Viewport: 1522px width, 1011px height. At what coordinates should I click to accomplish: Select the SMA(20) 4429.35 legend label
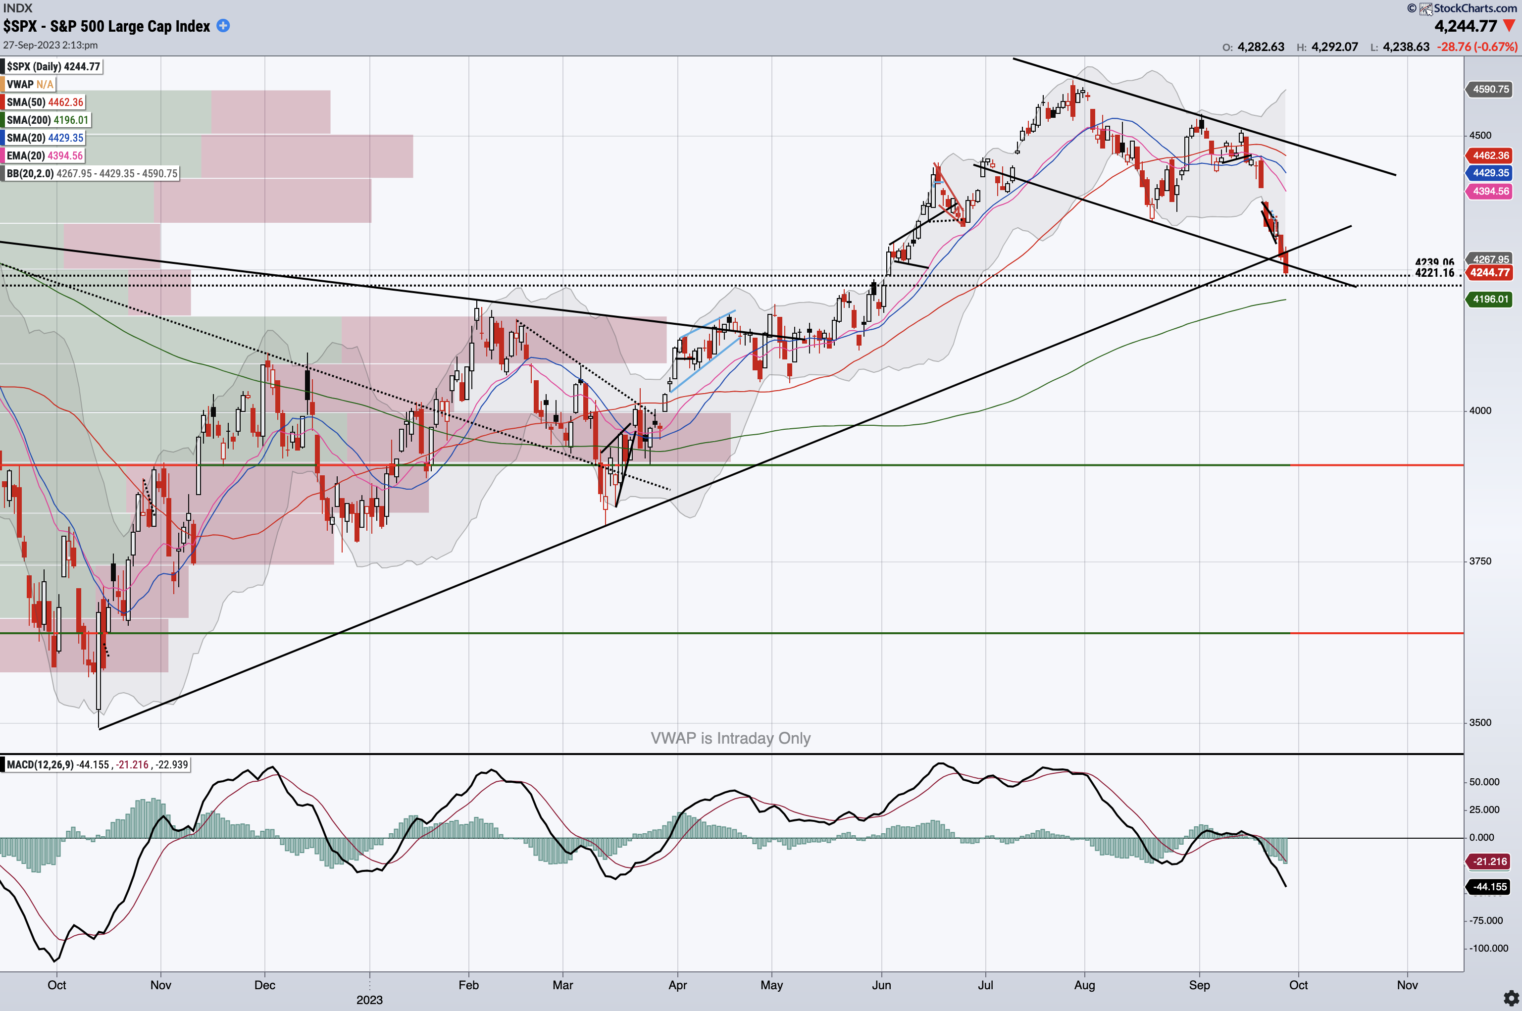44,138
